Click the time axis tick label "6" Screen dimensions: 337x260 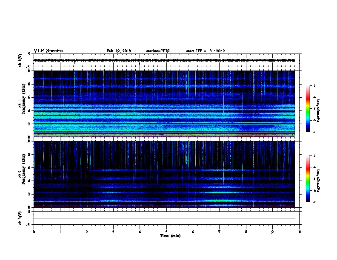point(193,232)
